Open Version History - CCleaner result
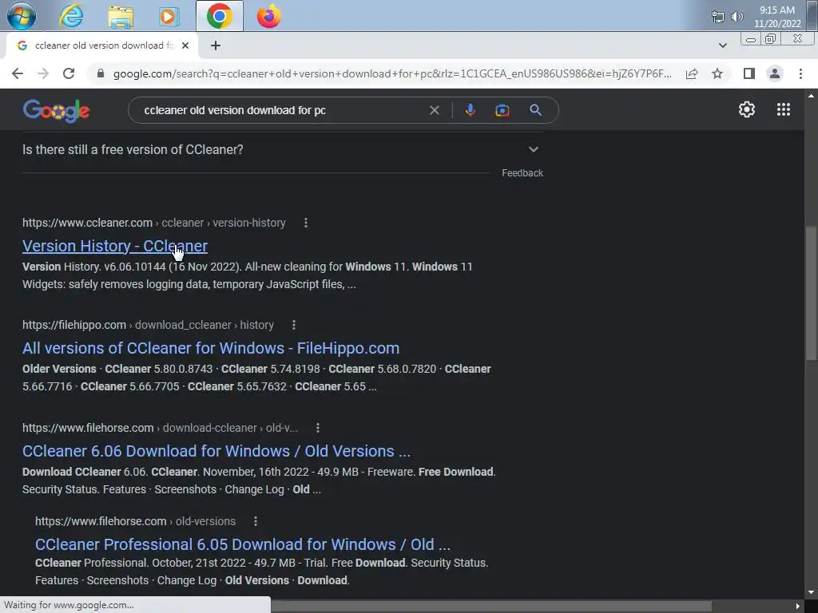Image resolution: width=818 pixels, height=613 pixels. (x=115, y=246)
